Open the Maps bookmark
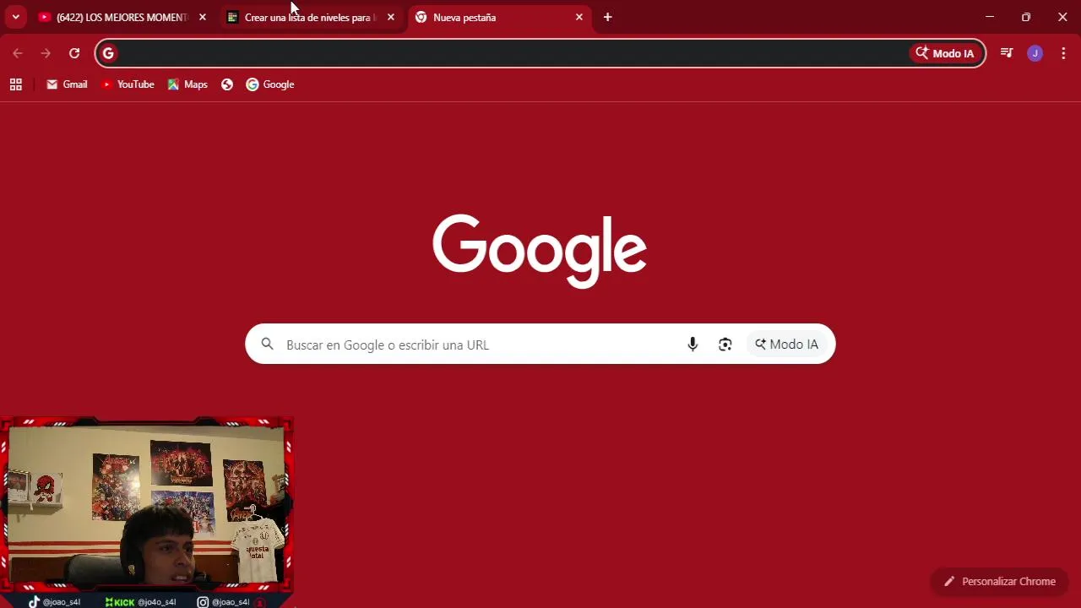 click(x=187, y=84)
